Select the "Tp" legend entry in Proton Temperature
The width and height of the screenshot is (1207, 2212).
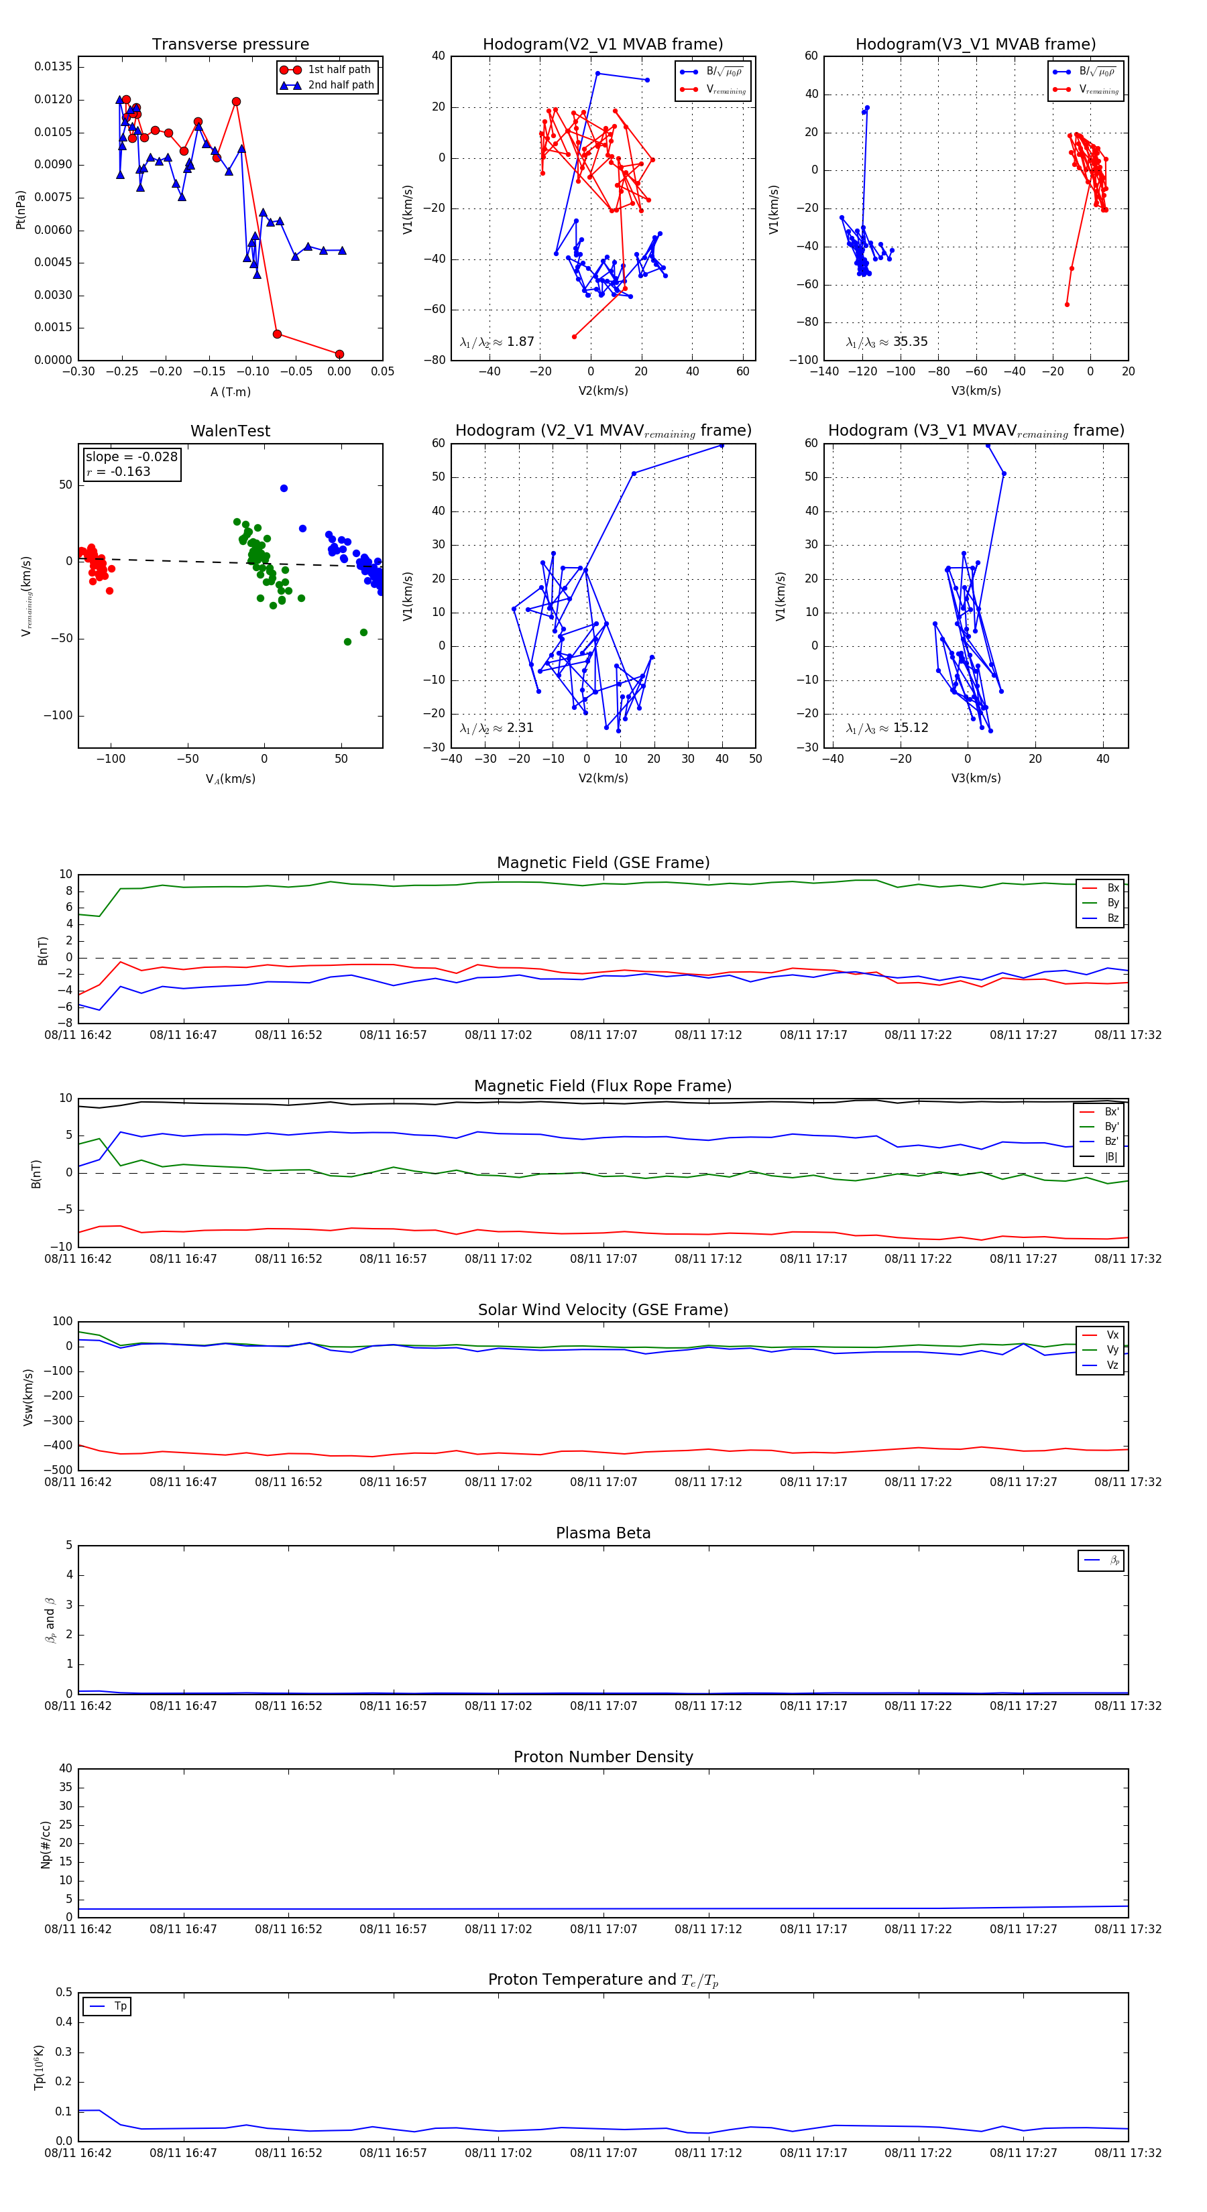(107, 2006)
